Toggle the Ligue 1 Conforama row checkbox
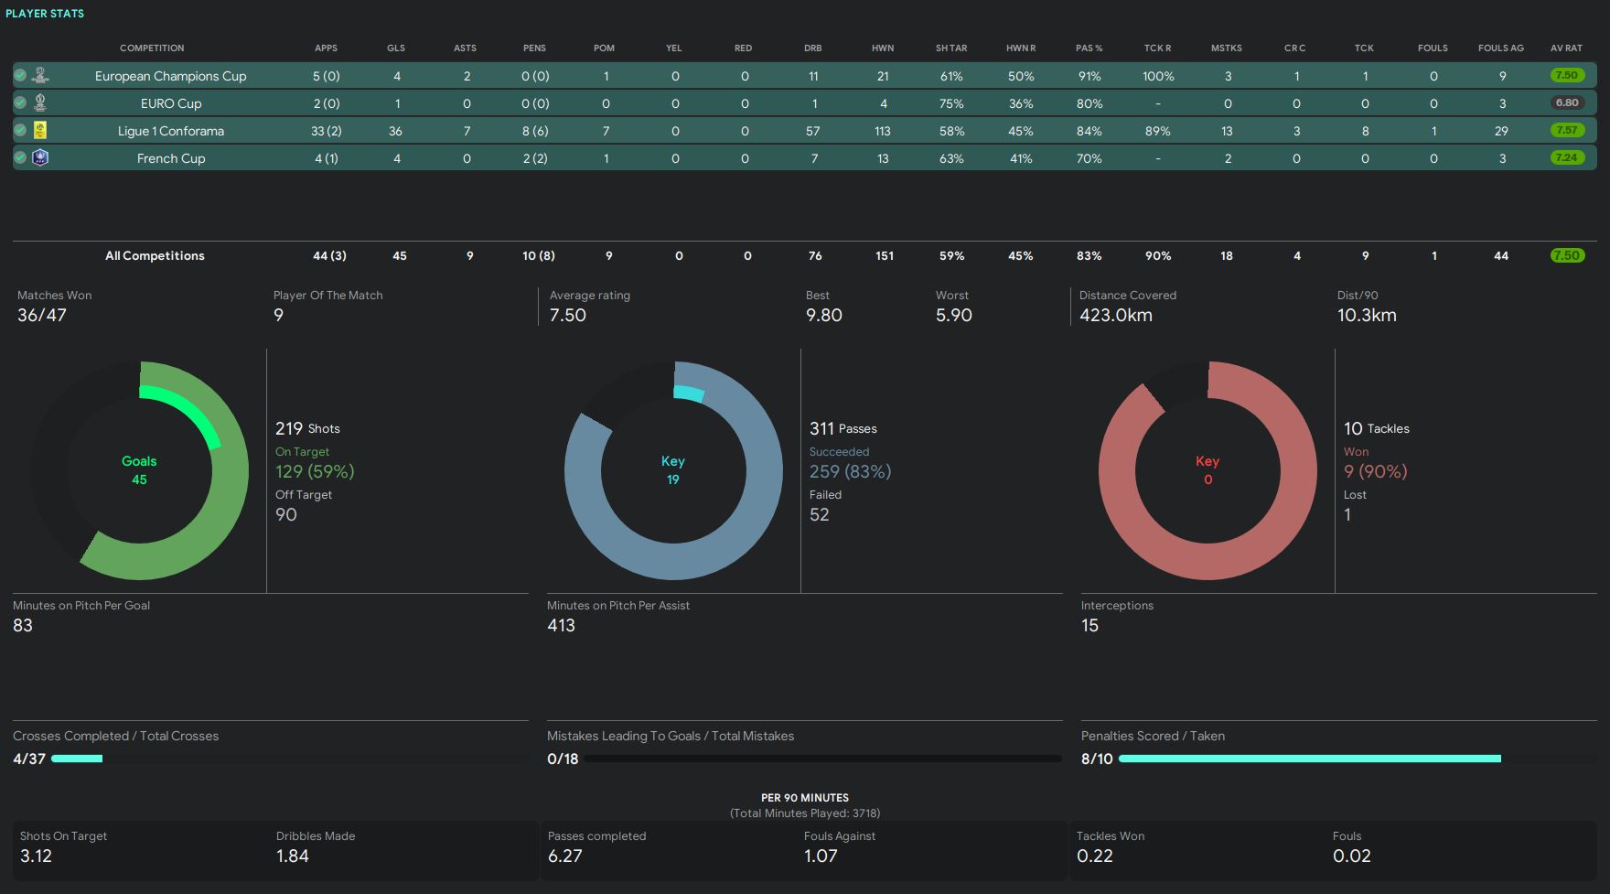Viewport: 1610px width, 894px height. (20, 130)
